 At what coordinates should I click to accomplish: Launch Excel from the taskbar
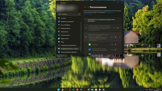[81, 89]
